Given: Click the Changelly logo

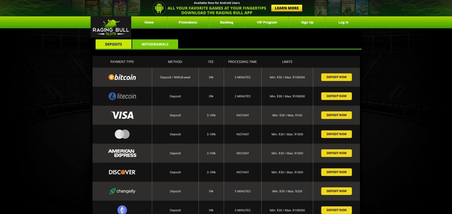Looking at the screenshot, I should tap(122, 191).
